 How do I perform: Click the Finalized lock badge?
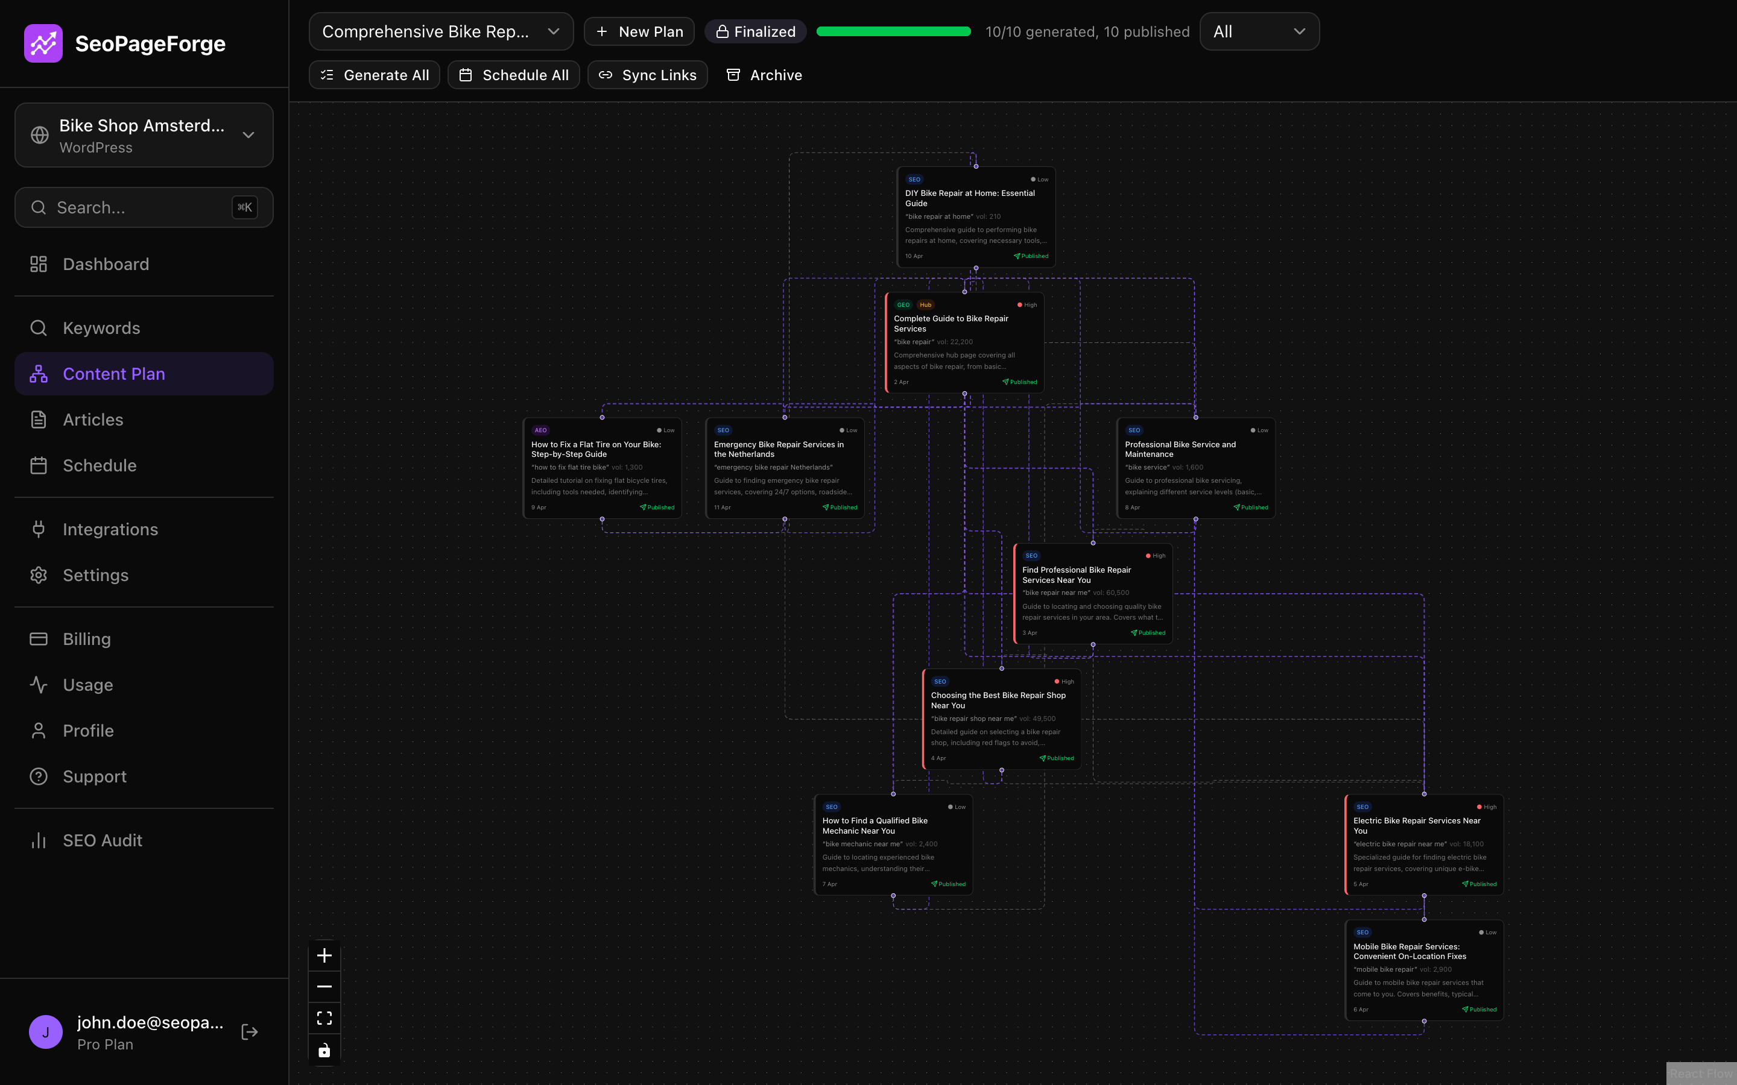pos(755,31)
